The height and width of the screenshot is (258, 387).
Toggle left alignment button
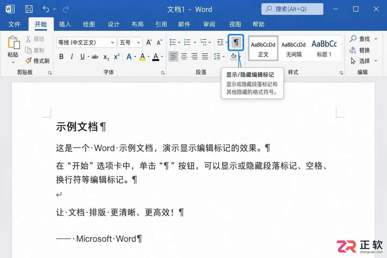click(x=173, y=56)
